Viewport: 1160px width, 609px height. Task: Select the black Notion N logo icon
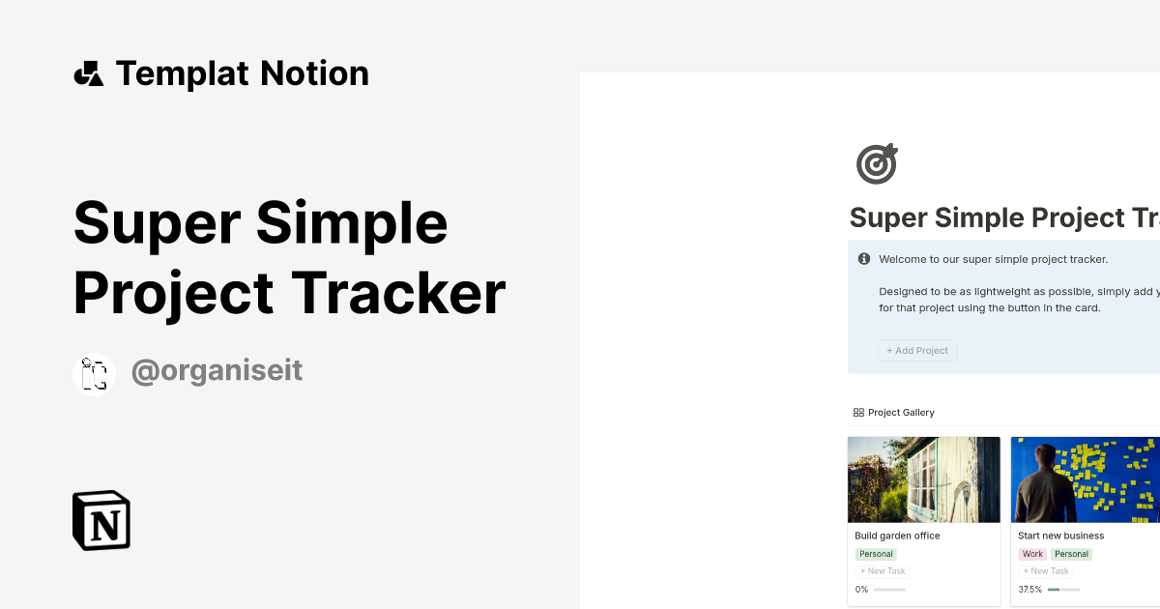(101, 520)
